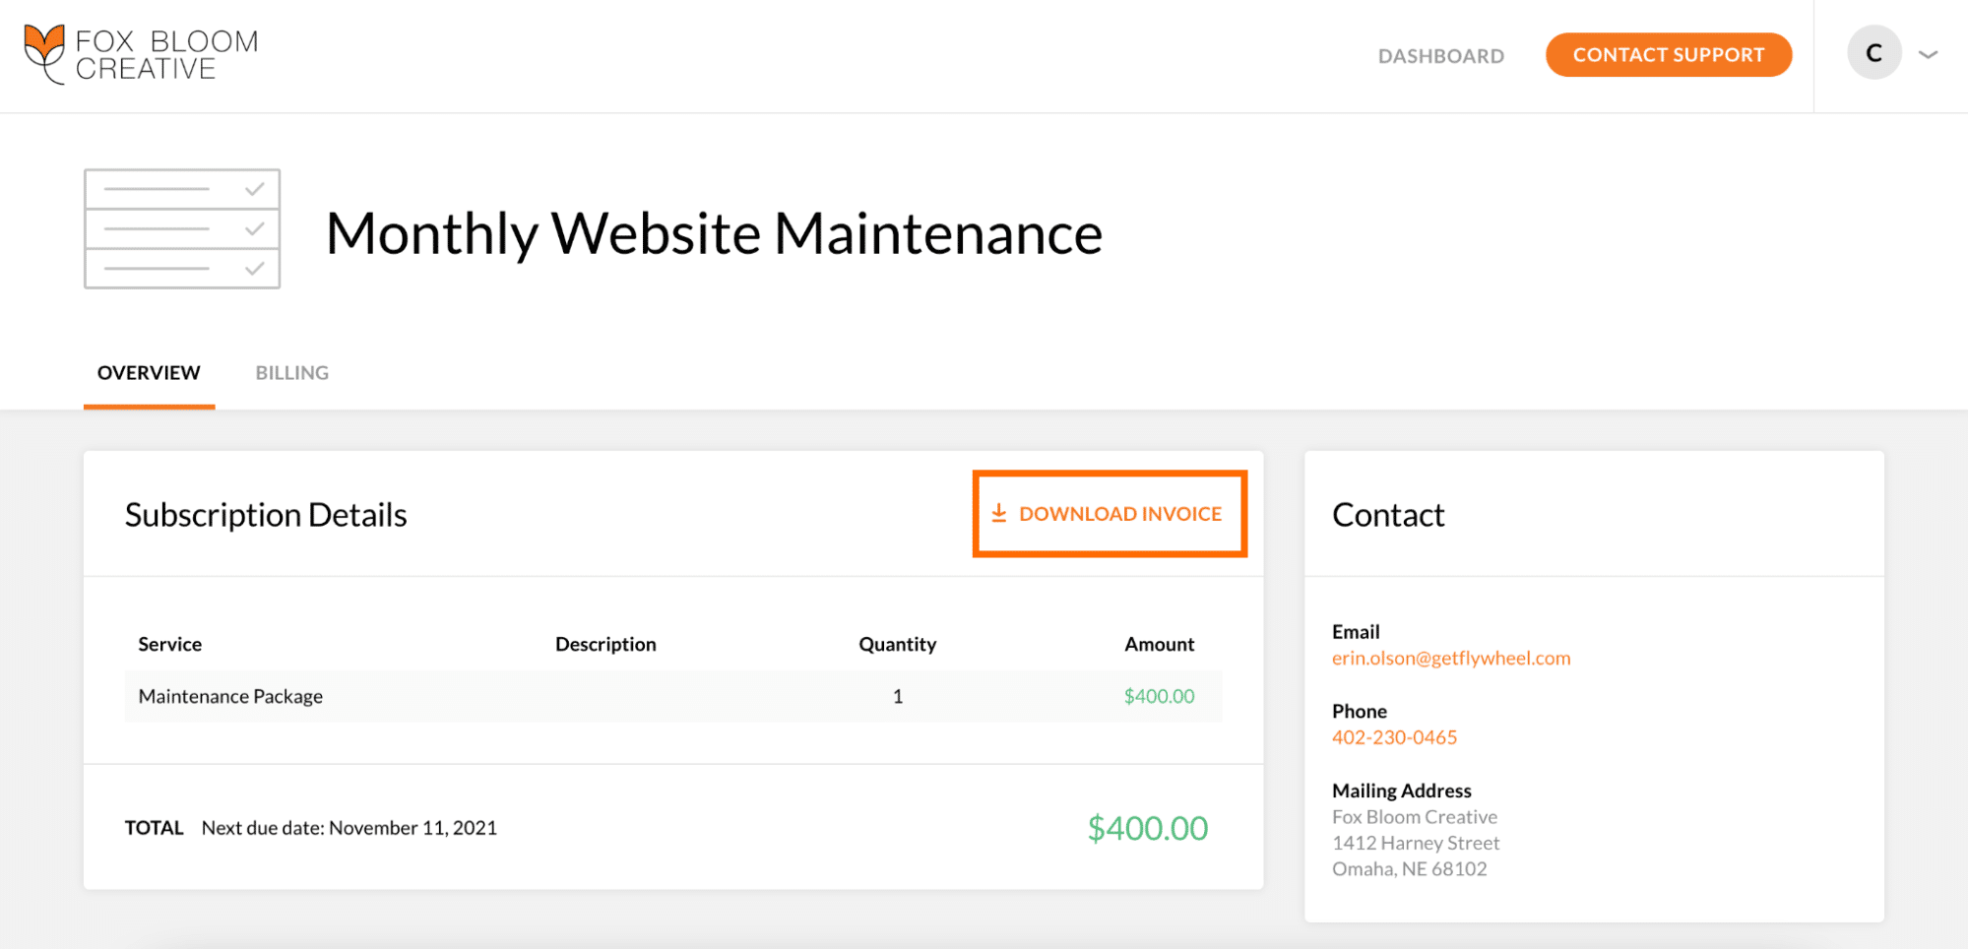Image resolution: width=1968 pixels, height=950 pixels.
Task: Email erin.olson@getflywheel.com
Action: (1450, 659)
